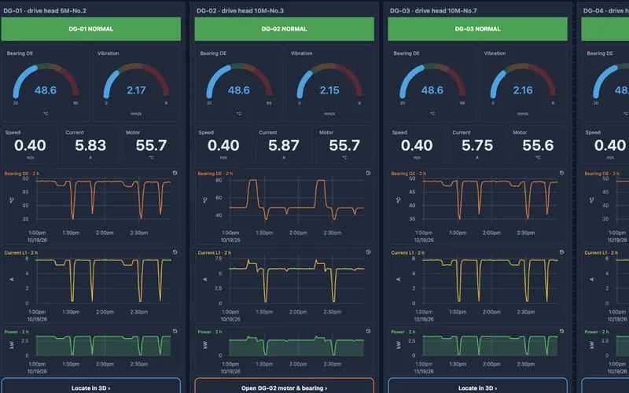Screen dimensions: 629x393
Task: Click the DG-01 Bearing DE - 2 h chart title
Action: [x=22, y=174]
